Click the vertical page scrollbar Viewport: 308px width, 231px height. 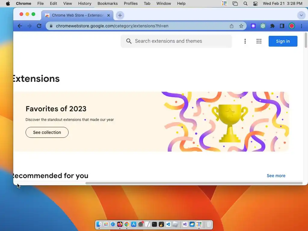306,40
